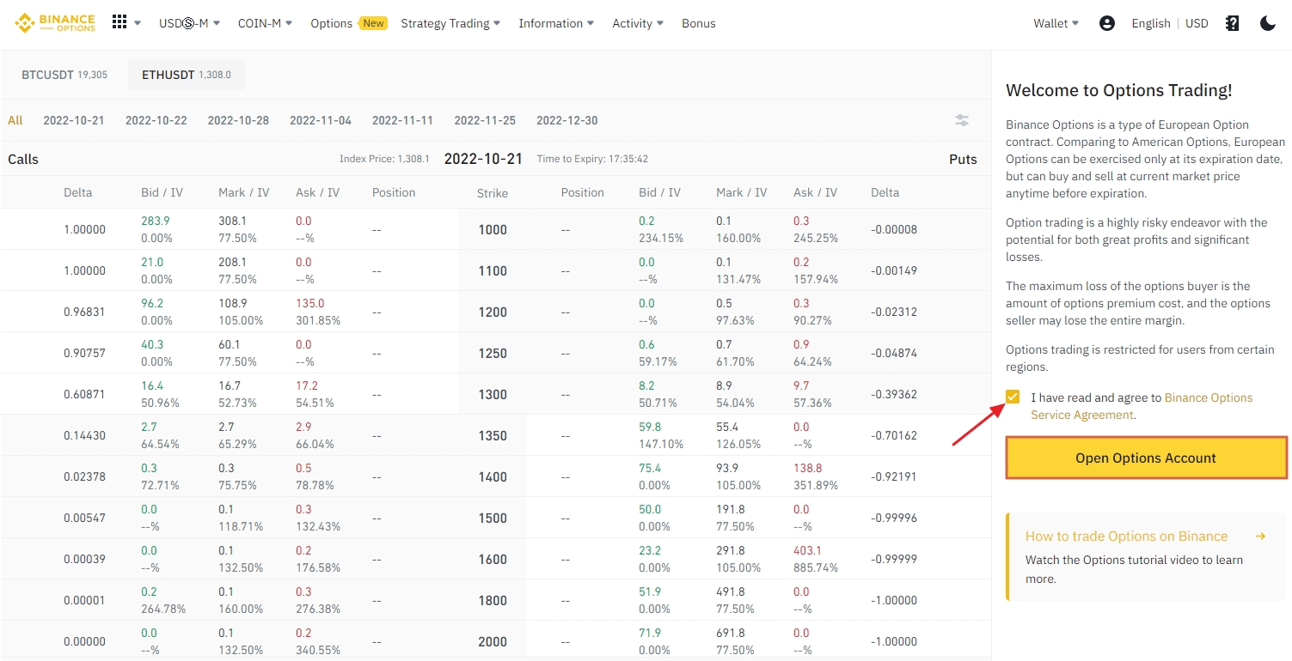Click put bid 59.8 for strike 1350

(650, 427)
